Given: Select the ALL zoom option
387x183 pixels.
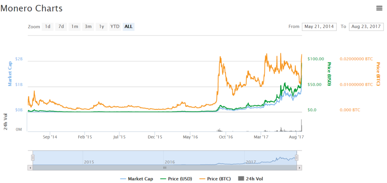Looking at the screenshot, I should point(128,26).
